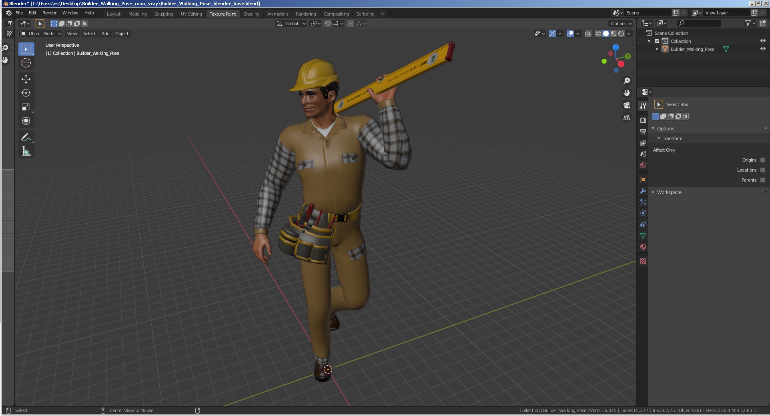Activate Select Box tool in left toolbar

pyautogui.click(x=26, y=49)
